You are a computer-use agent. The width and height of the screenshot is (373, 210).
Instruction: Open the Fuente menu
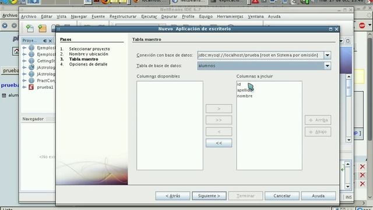pos(98,16)
